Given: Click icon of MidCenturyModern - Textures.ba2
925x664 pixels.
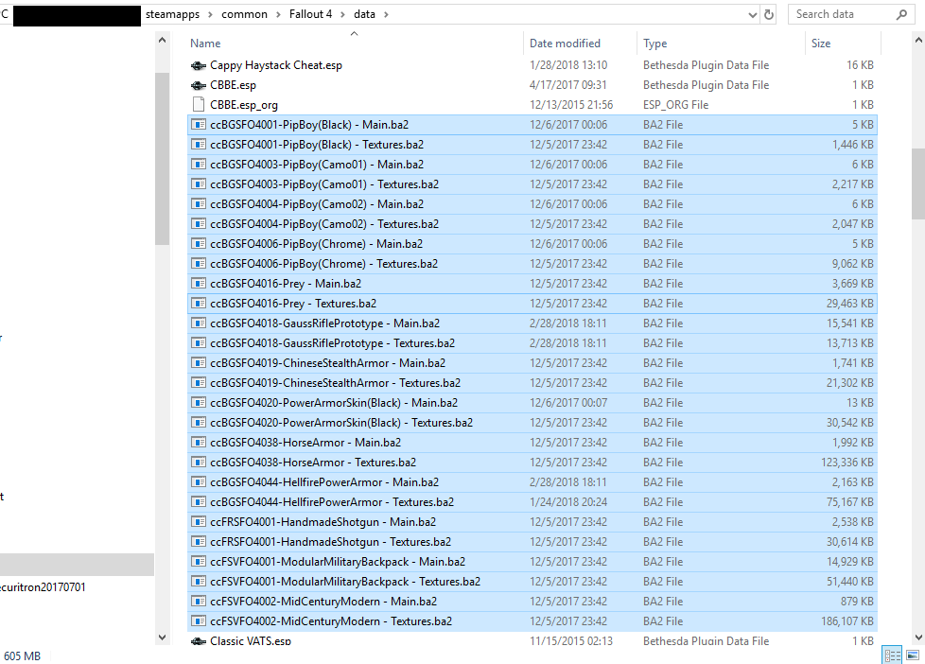Looking at the screenshot, I should point(199,621).
